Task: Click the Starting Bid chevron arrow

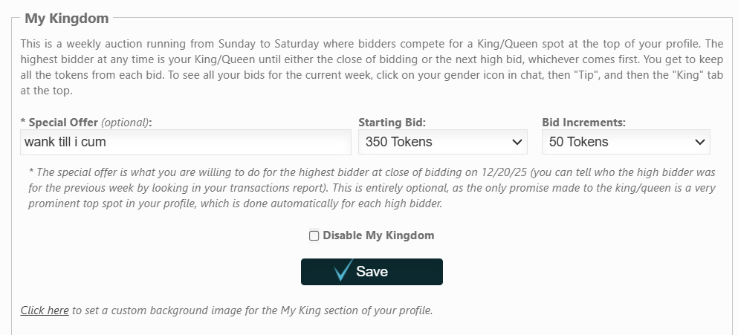Action: [x=517, y=142]
